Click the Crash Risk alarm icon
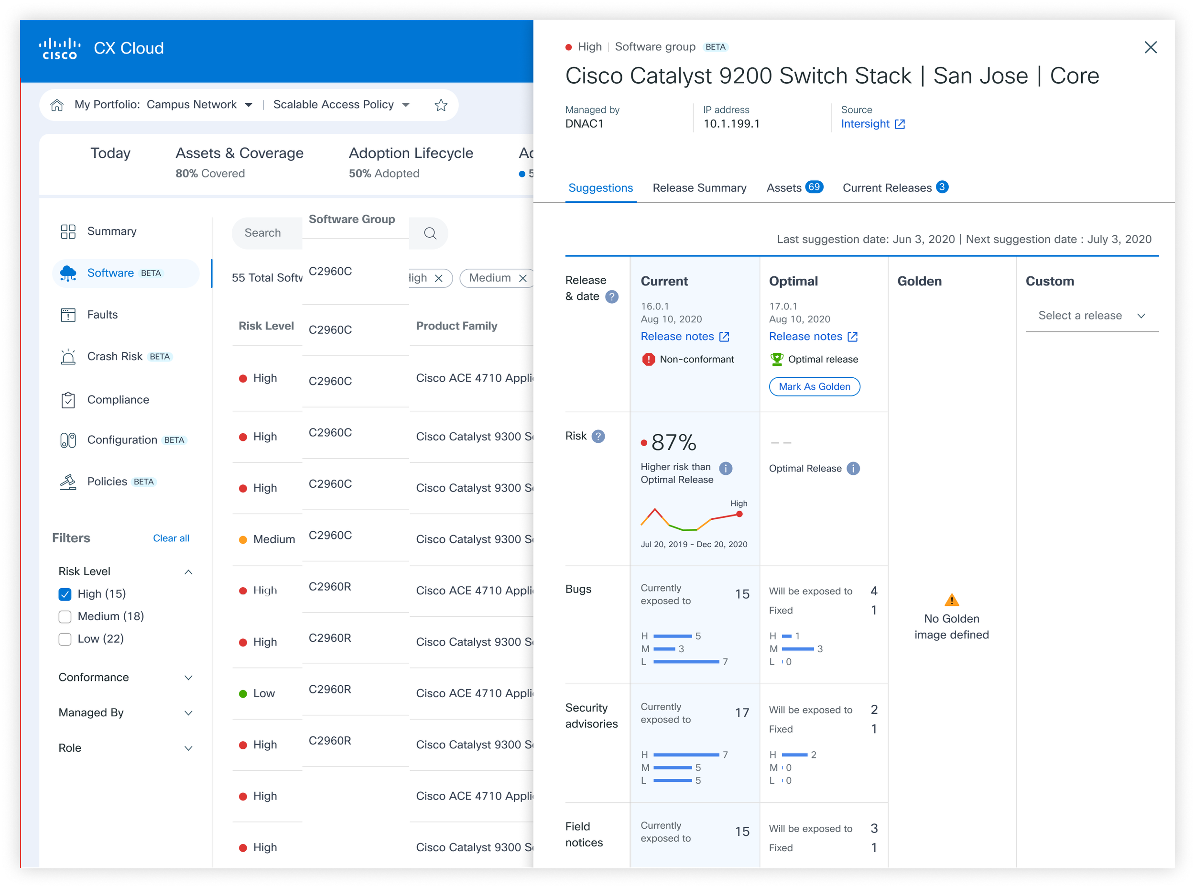Viewport: 1195px width, 888px height. [x=68, y=357]
